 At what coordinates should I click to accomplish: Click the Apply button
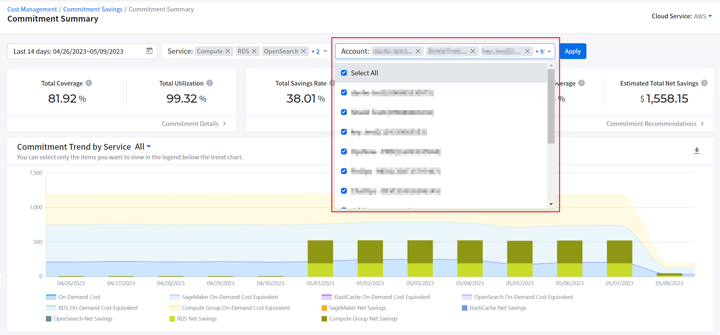pyautogui.click(x=573, y=51)
